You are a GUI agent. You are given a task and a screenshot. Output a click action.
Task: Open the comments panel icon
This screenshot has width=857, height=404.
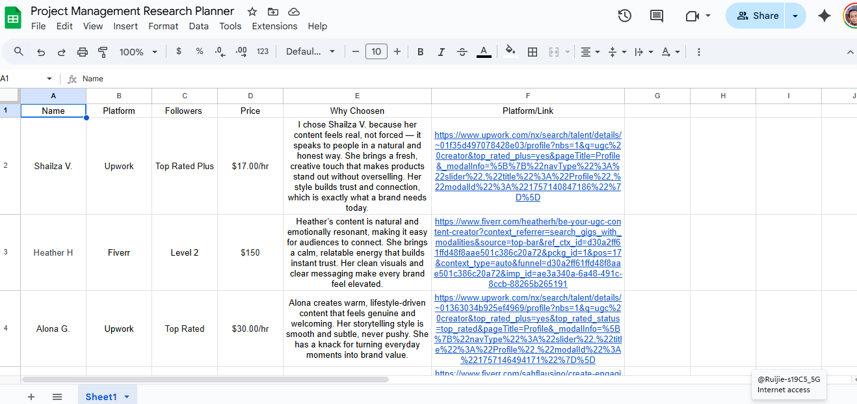pyautogui.click(x=657, y=16)
